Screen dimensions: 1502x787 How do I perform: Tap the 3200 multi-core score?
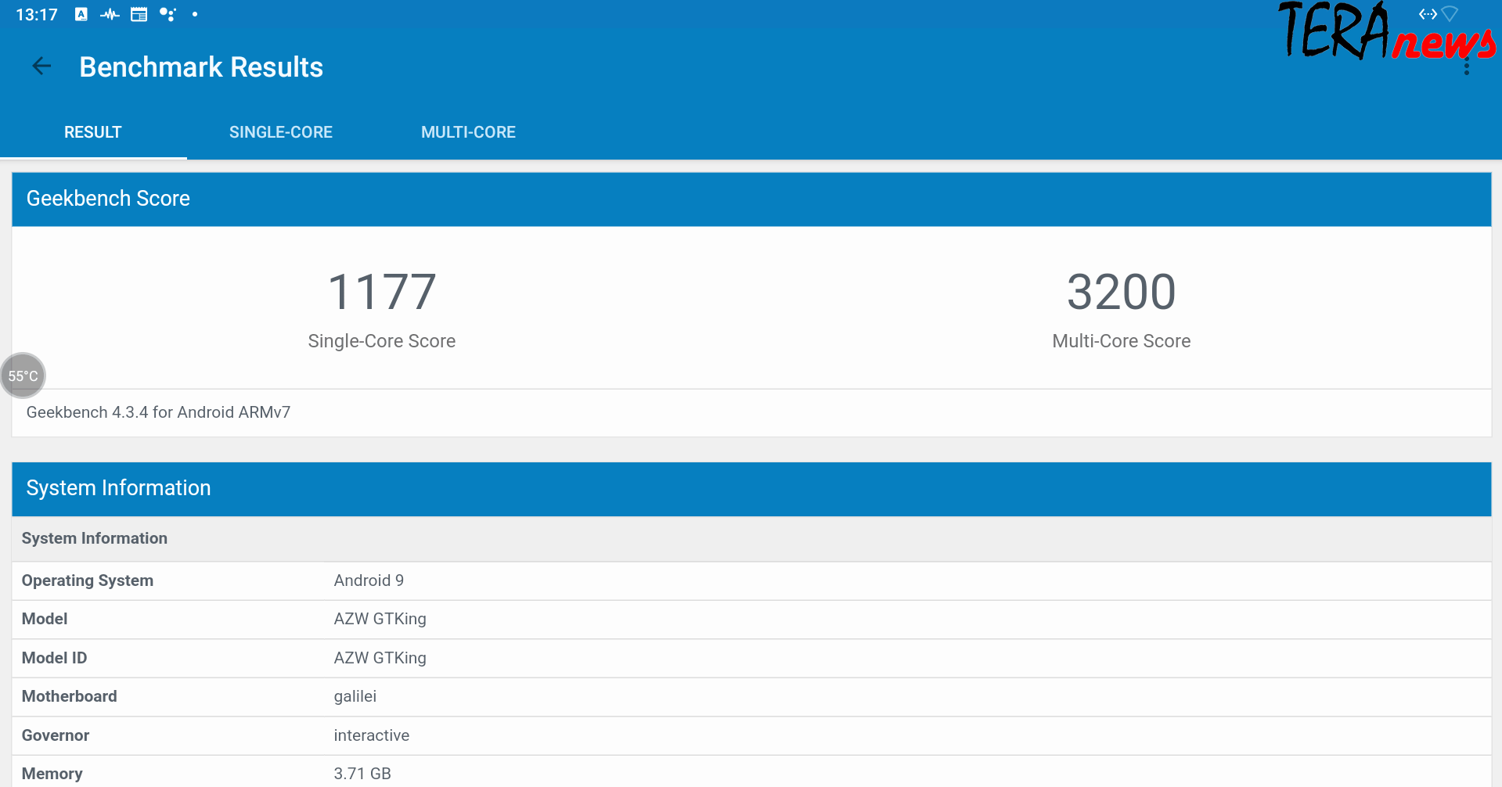pyautogui.click(x=1121, y=292)
